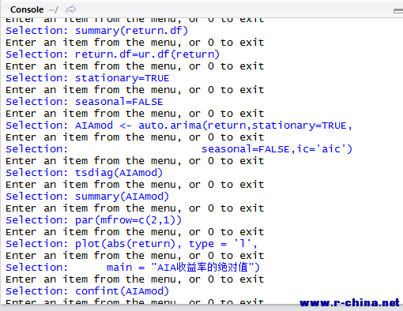Image resolution: width=403 pixels, height=311 pixels.
Task: Click the minimize console pane icon
Action: point(398,11)
